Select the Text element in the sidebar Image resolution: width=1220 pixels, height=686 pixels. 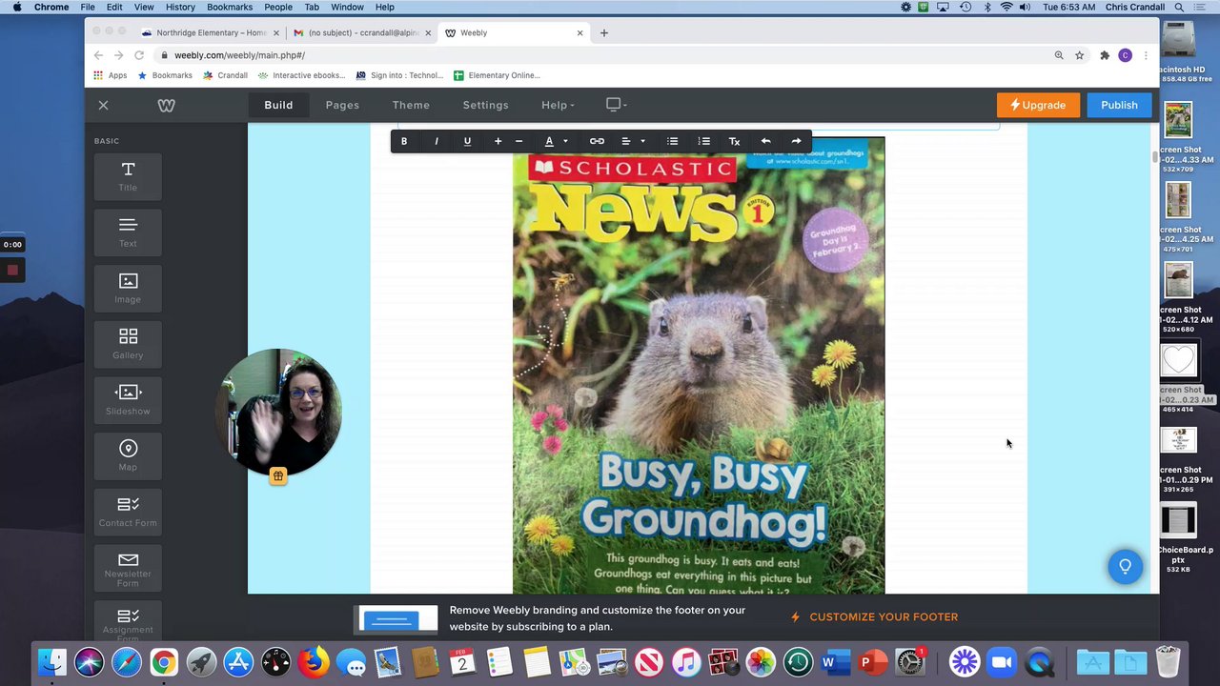(128, 233)
